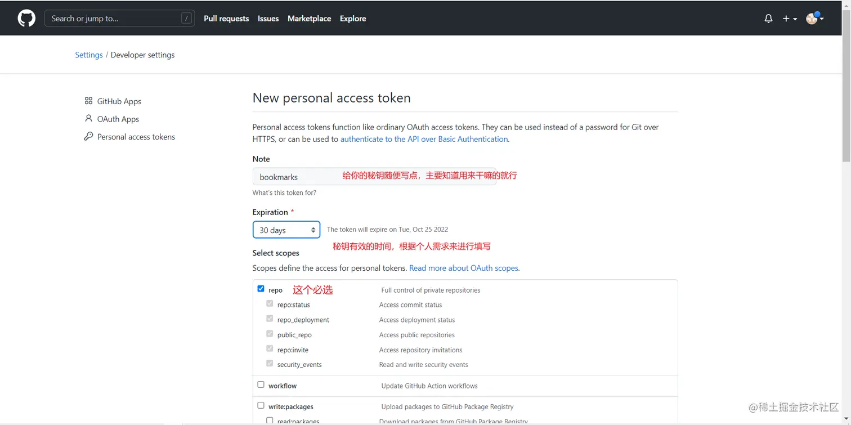The image size is (851, 425).
Task: Open the plus create-new menu
Action: pyautogui.click(x=789, y=19)
